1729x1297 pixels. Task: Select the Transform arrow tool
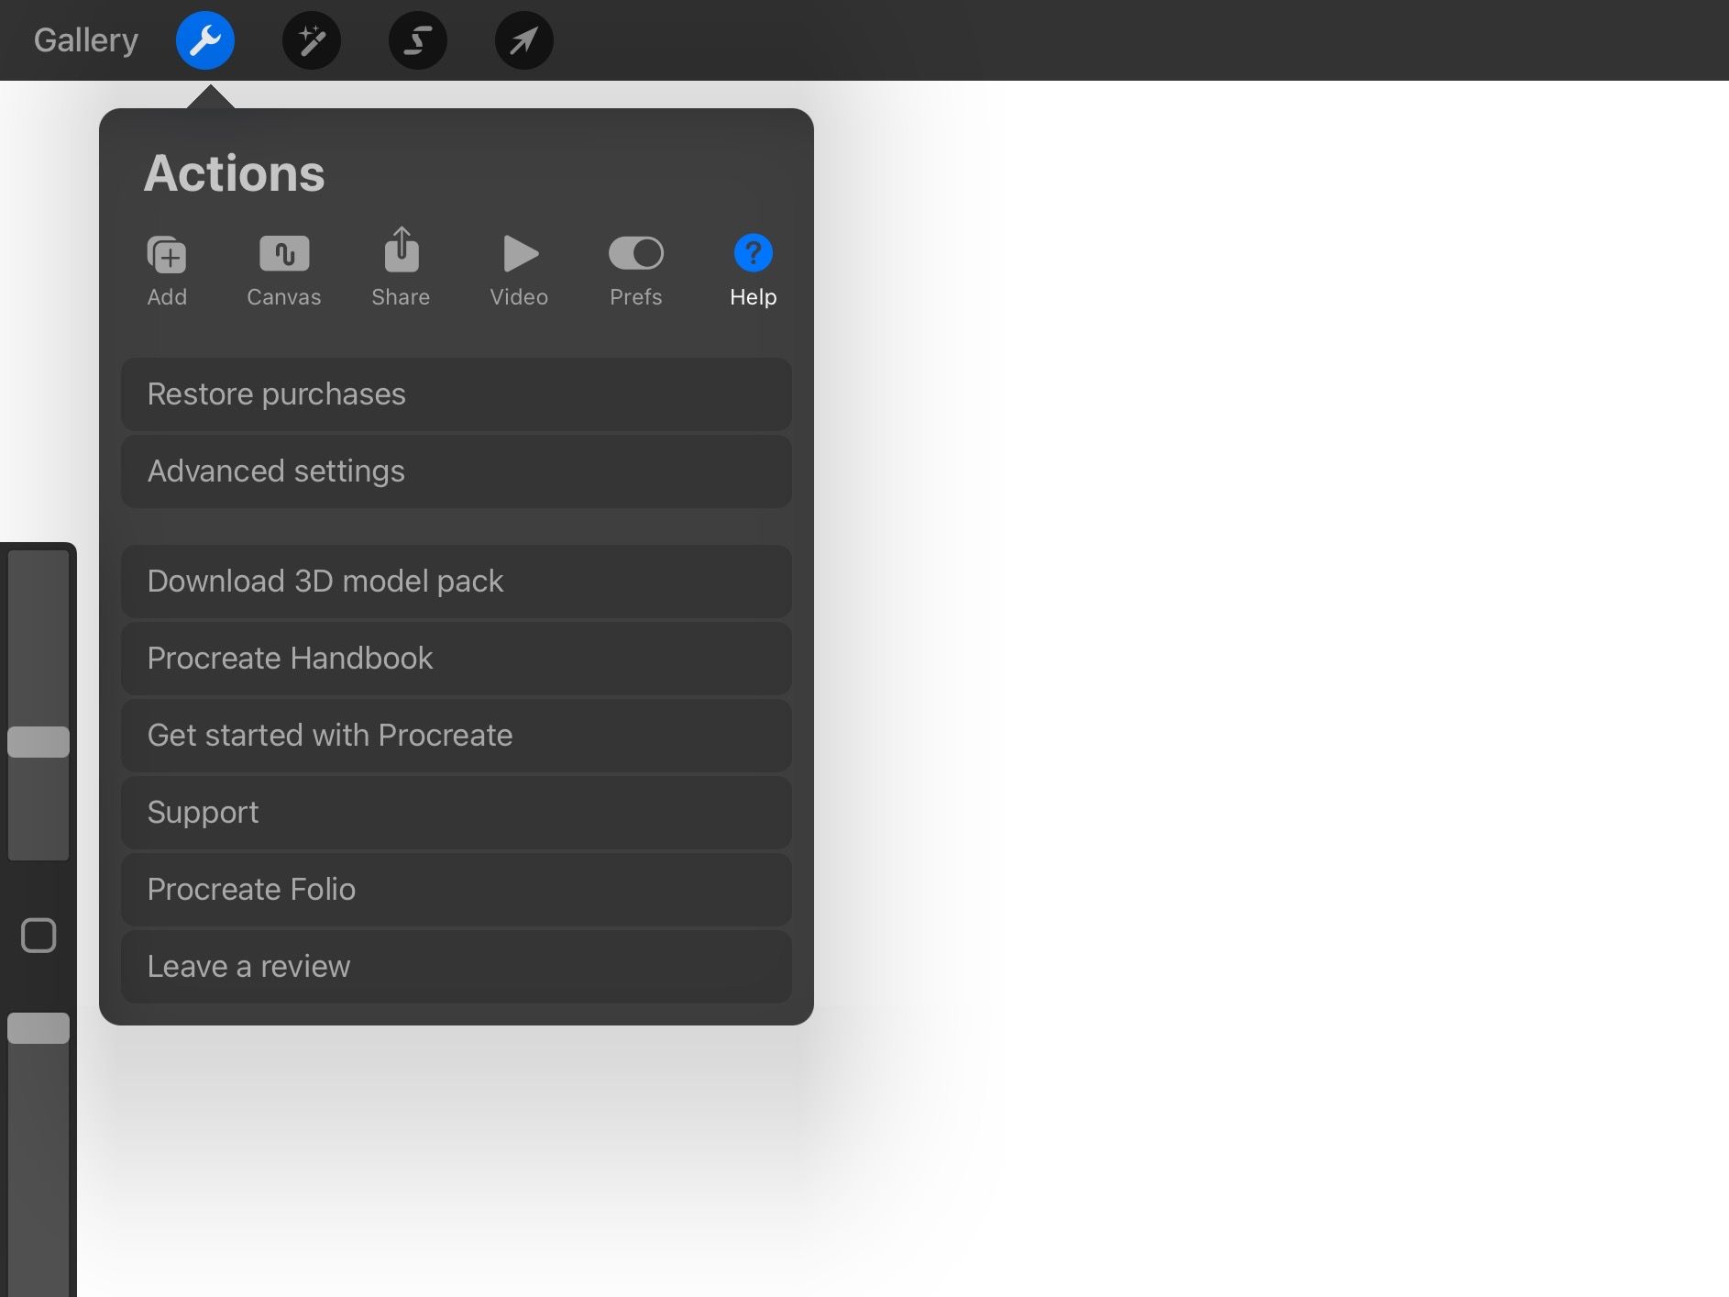[523, 39]
